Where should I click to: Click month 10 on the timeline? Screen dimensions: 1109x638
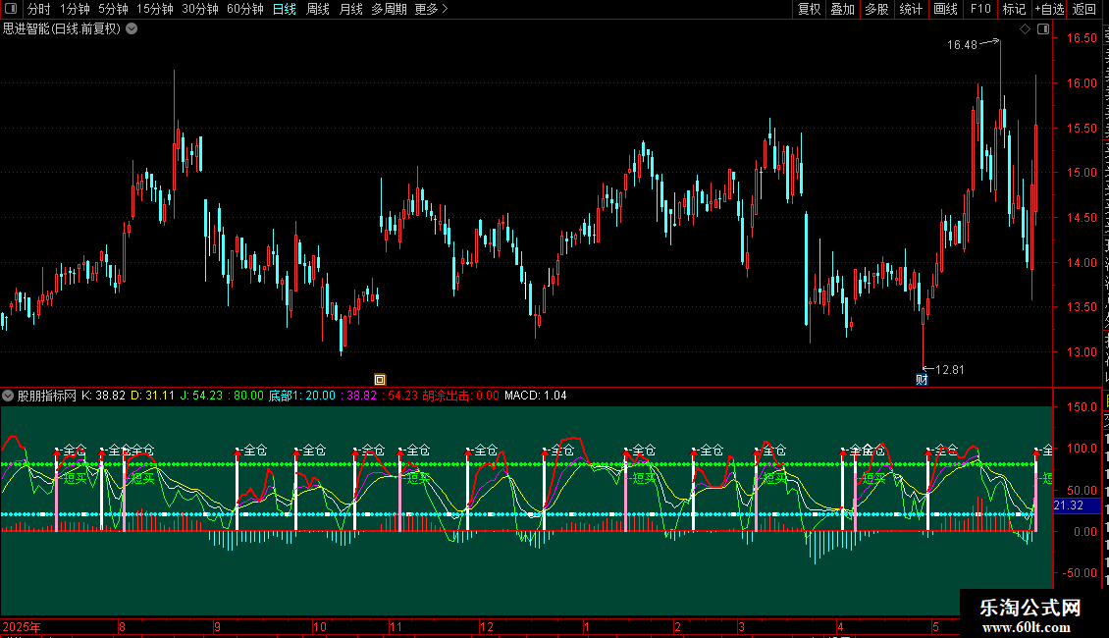coord(320,626)
